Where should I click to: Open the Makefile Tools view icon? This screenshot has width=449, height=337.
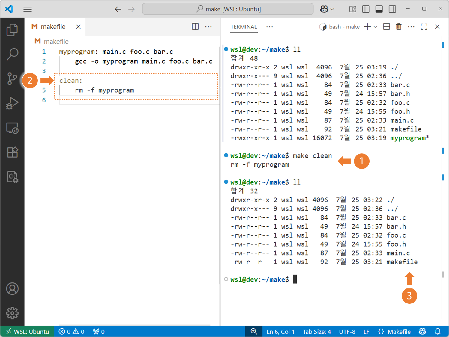[x=13, y=177]
